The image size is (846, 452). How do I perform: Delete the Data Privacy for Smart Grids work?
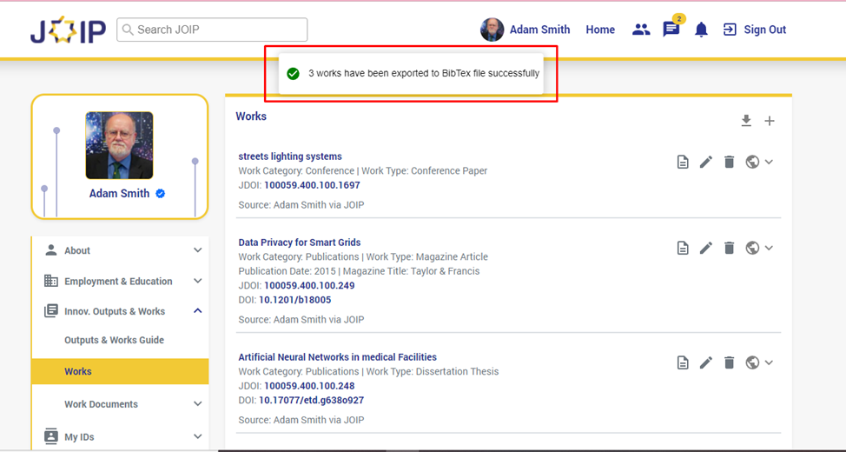(730, 248)
